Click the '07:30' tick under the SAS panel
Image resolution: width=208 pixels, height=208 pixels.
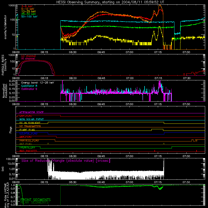pyautogui.click(x=186, y=182)
